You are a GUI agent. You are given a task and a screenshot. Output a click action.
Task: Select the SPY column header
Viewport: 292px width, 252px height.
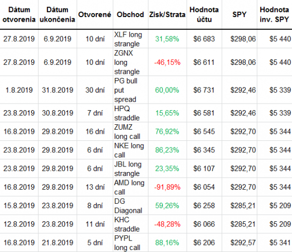pos(240,15)
